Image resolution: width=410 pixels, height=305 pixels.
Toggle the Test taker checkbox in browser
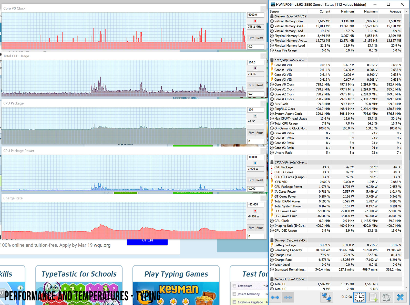pos(234,286)
